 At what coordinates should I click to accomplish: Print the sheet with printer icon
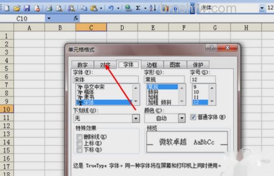49,8
